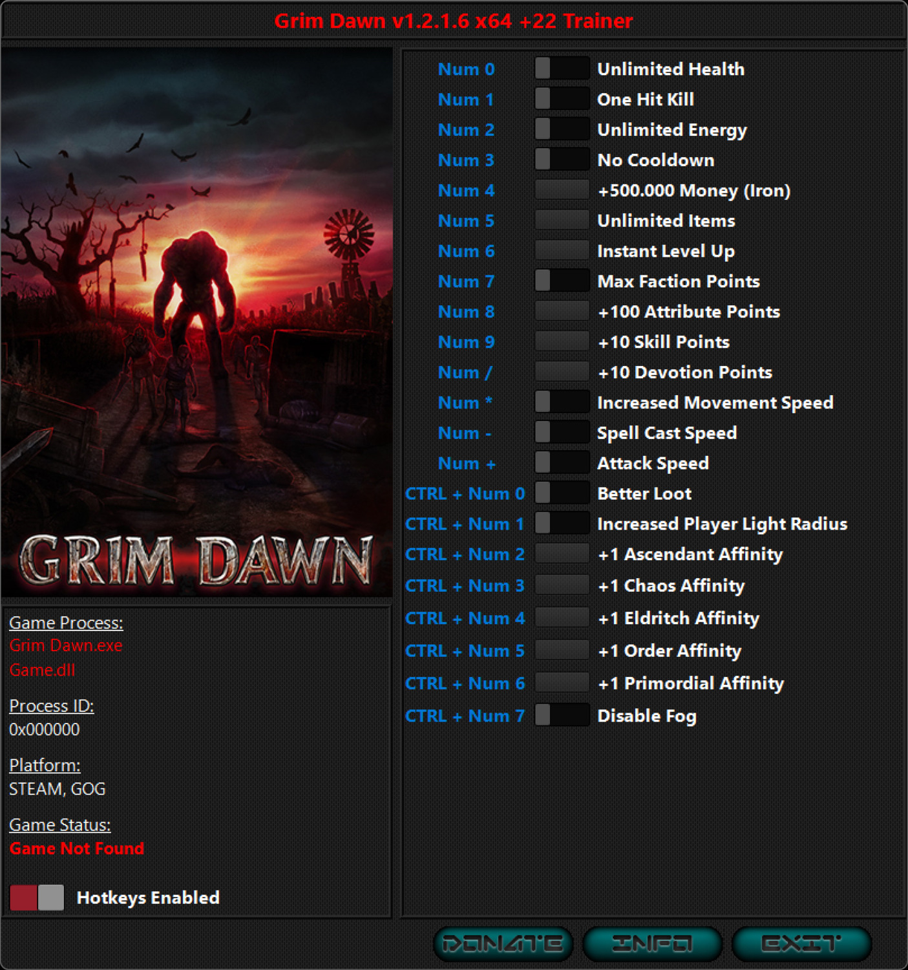Click the 'Unlimited Health' label text
The height and width of the screenshot is (970, 908).
pyautogui.click(x=671, y=69)
